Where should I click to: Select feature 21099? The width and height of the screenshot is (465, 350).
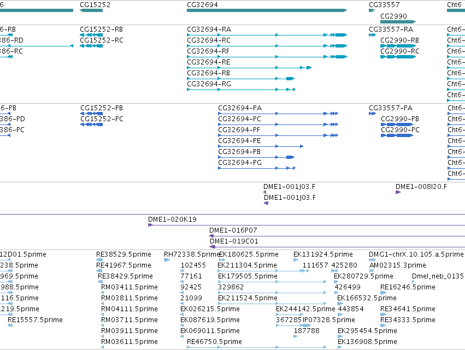click(x=191, y=299)
